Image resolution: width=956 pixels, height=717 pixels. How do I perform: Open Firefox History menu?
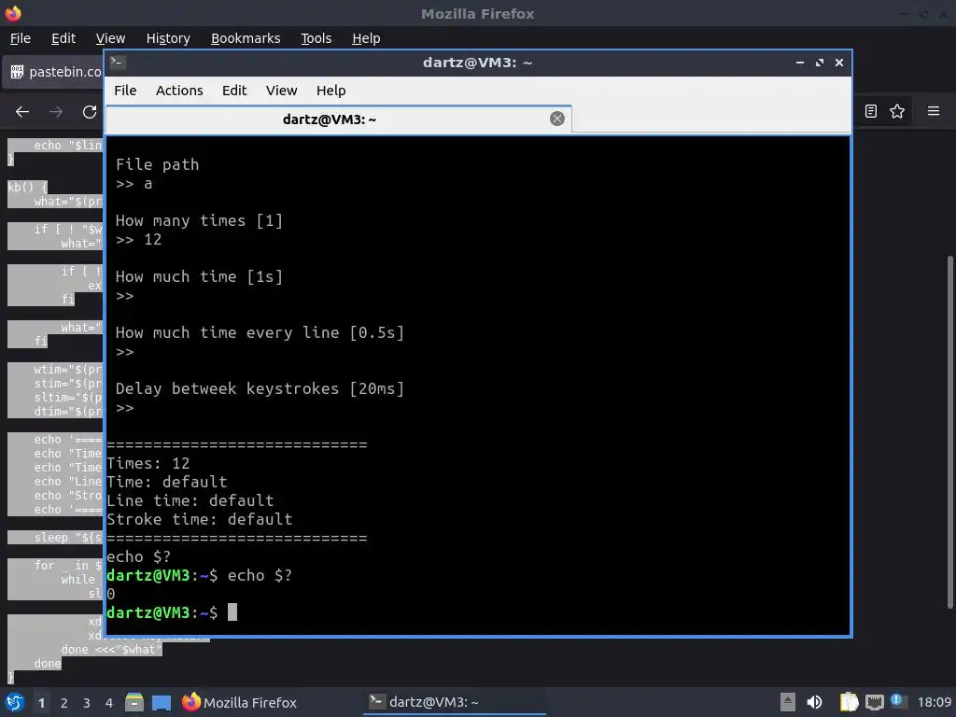pyautogui.click(x=168, y=38)
